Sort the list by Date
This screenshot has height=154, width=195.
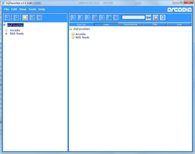pyautogui.click(x=106, y=24)
